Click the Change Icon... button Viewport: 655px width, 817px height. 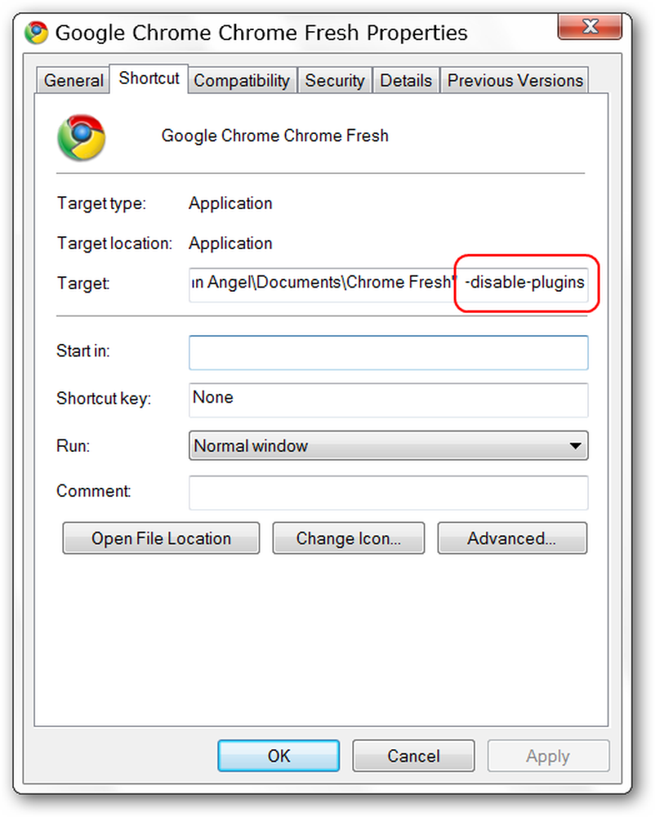tap(349, 538)
